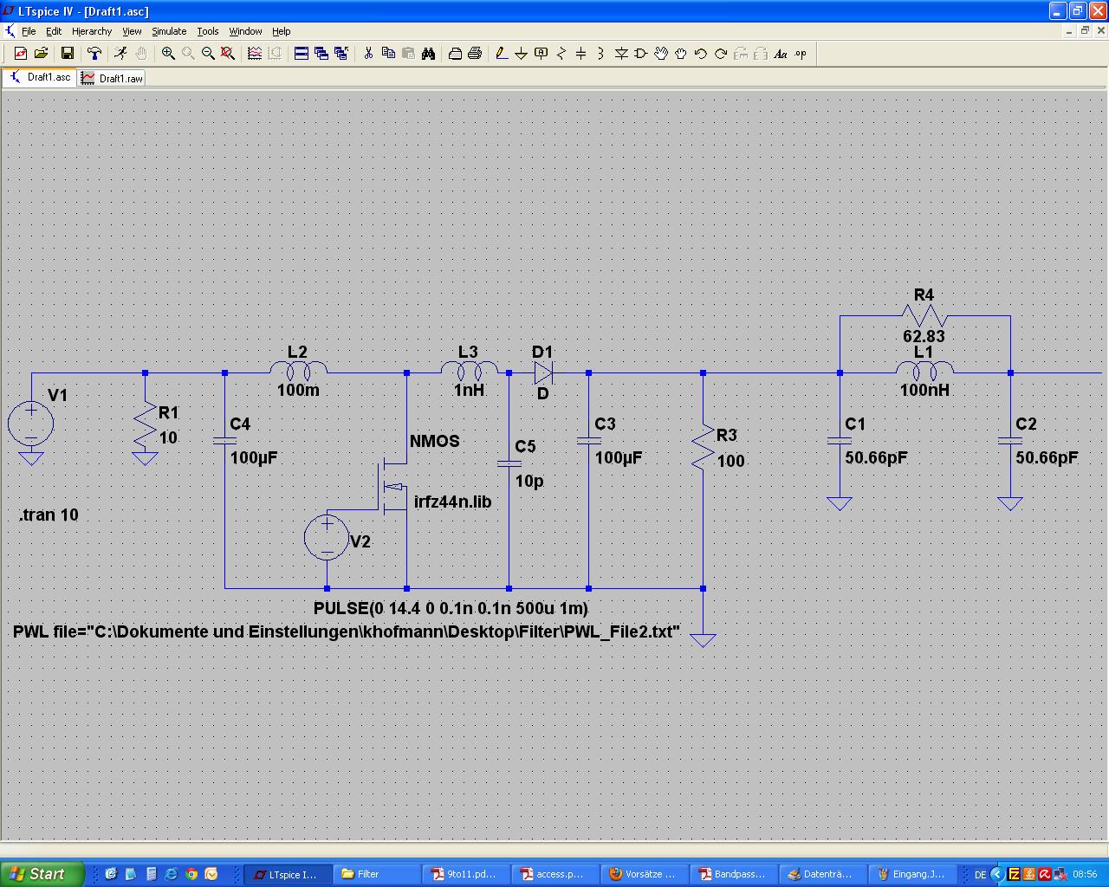This screenshot has height=887, width=1109.
Task: Save the schematic with floppy disk icon
Action: point(68,54)
